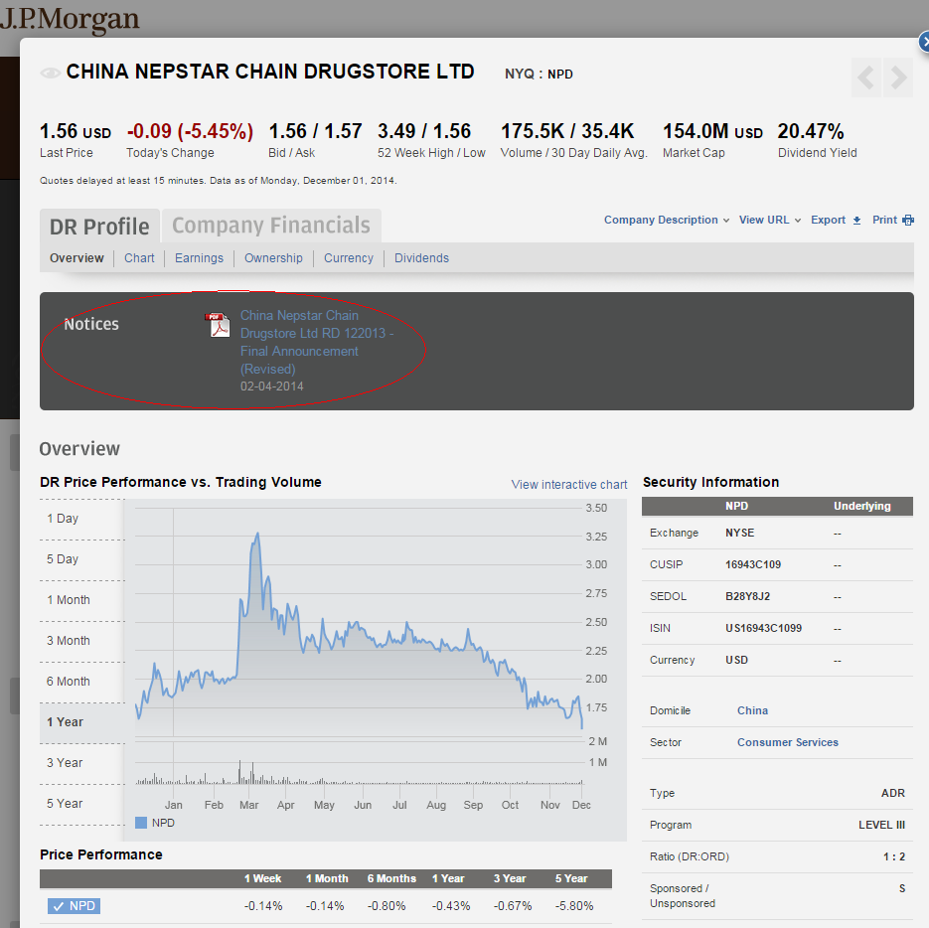Open the China domicile link
This screenshot has width=929, height=928.
pos(752,710)
